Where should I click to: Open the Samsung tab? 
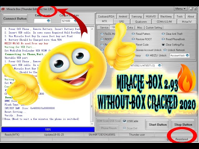(137, 16)
